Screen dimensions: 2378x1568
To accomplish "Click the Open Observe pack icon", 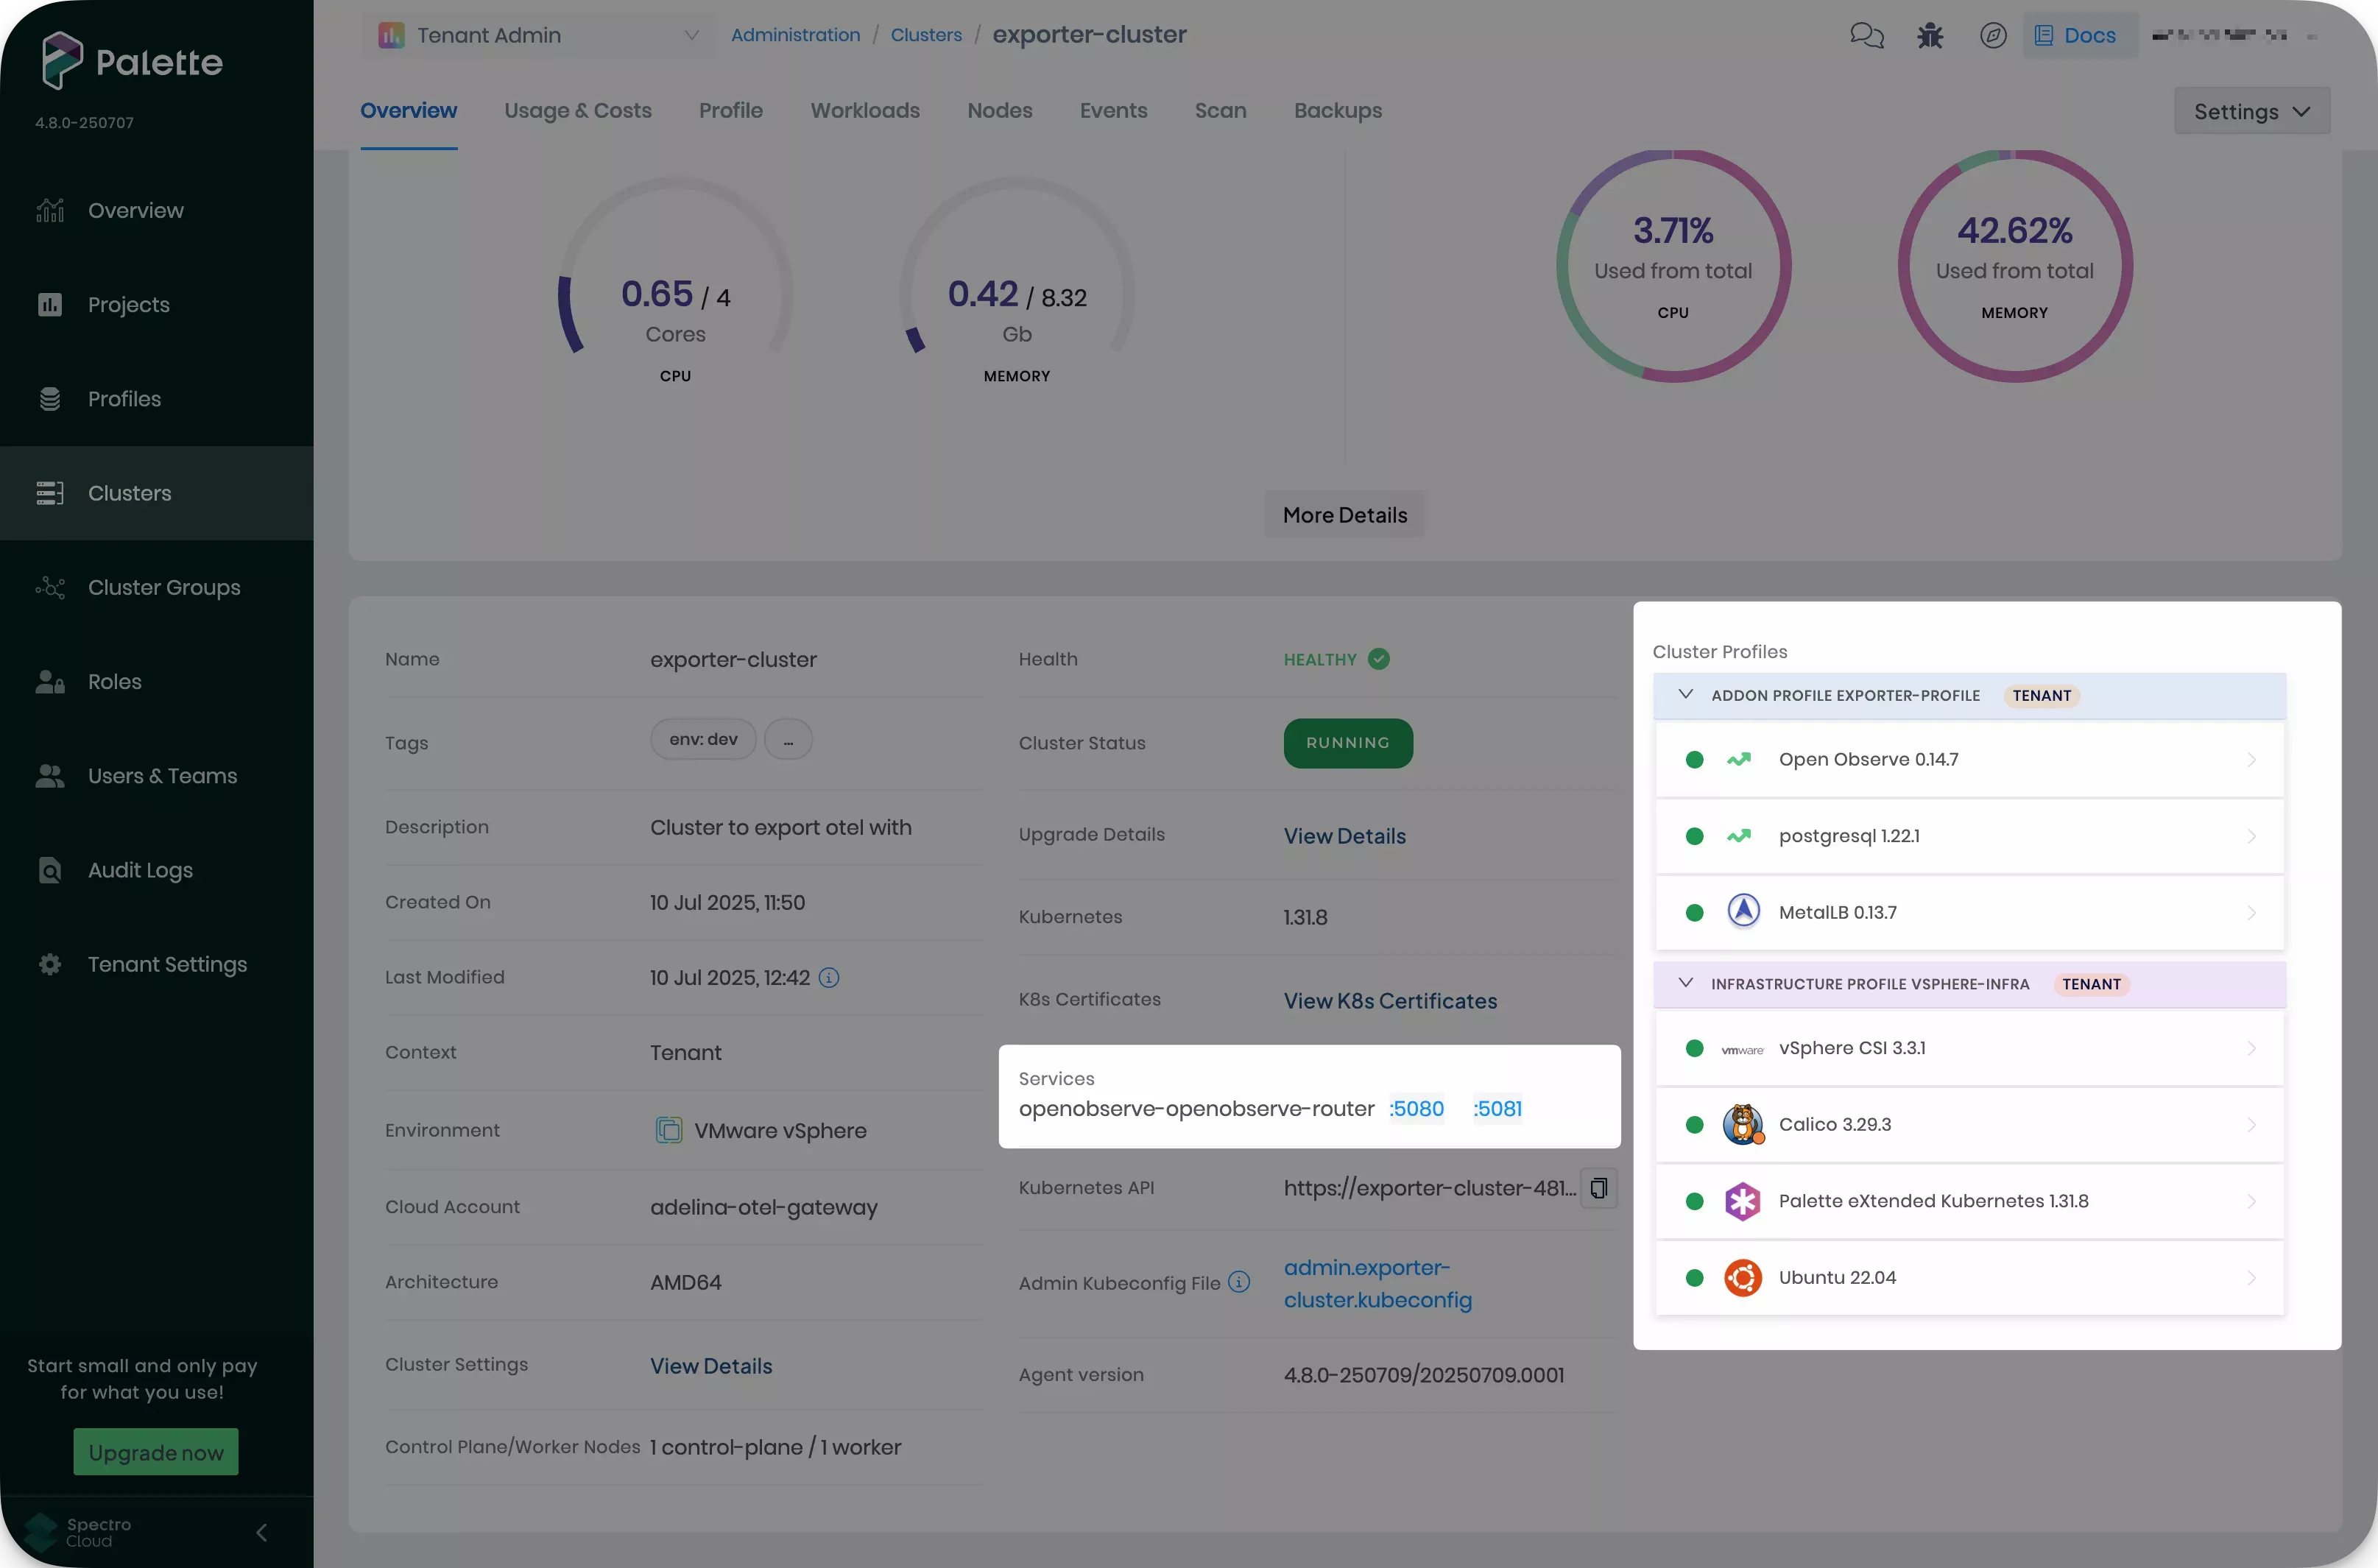I will click(1739, 760).
